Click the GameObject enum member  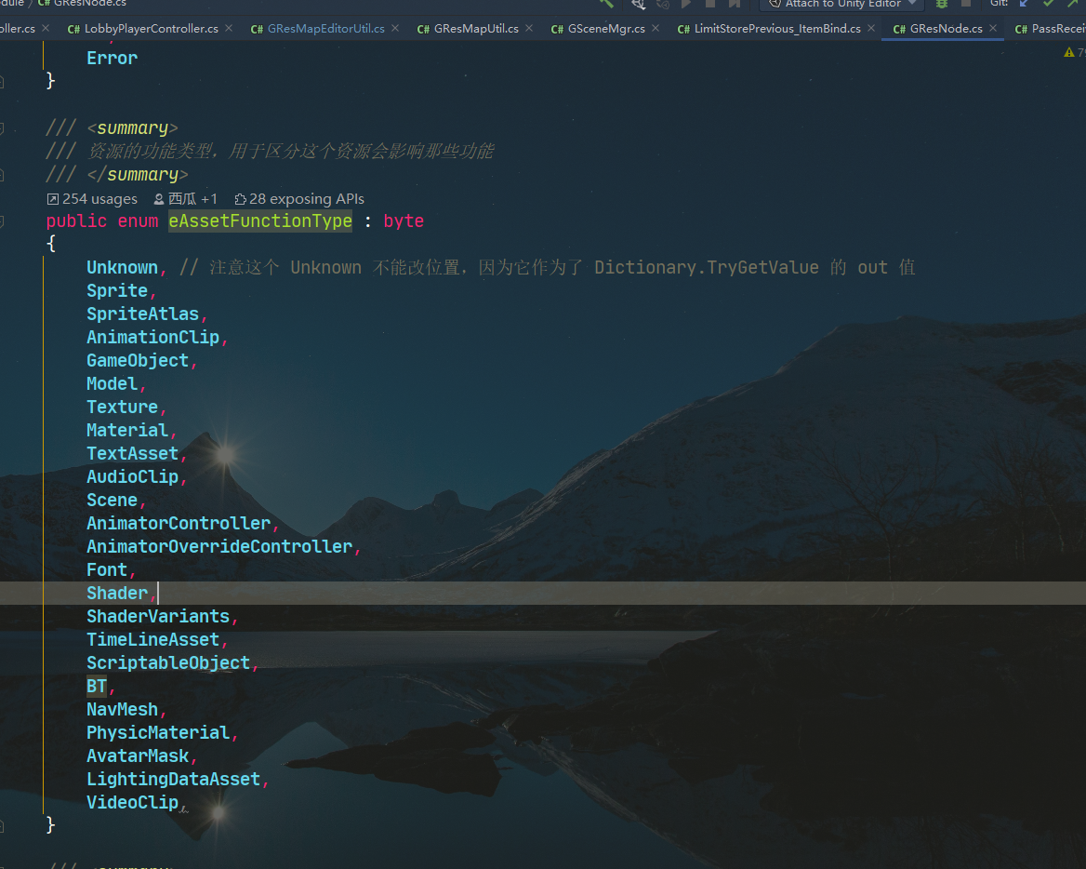click(x=138, y=360)
